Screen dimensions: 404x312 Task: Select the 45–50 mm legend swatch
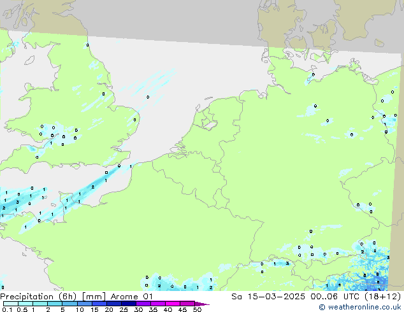tap(187, 304)
